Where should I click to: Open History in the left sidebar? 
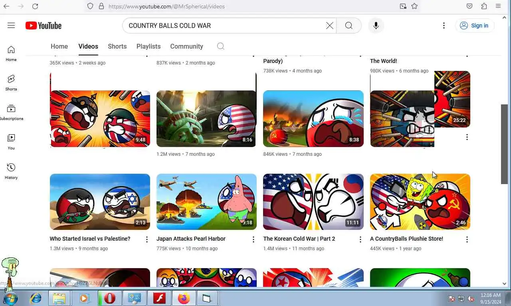11,171
